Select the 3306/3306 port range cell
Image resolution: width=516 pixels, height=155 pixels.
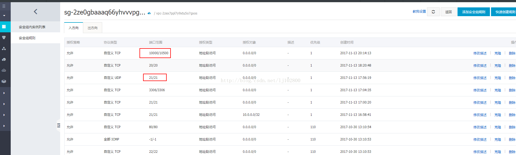(157, 90)
